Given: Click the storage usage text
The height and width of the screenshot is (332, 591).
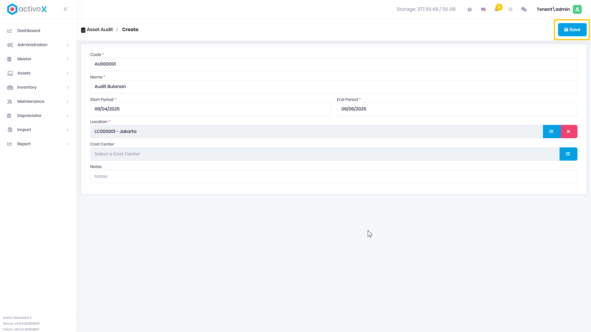Looking at the screenshot, I should click(426, 9).
